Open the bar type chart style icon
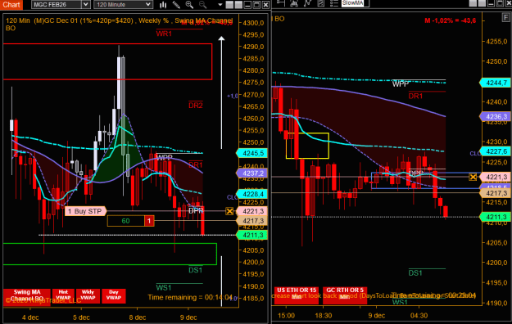Viewport: 512px width, 324px height. pyautogui.click(x=163, y=5)
